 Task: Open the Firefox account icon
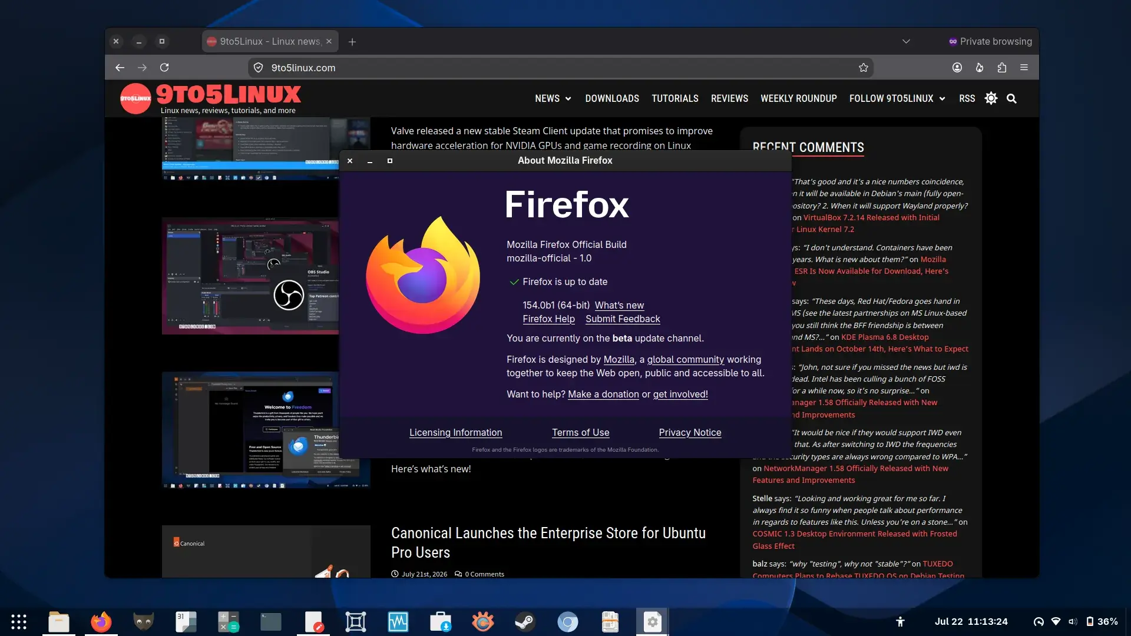click(957, 68)
